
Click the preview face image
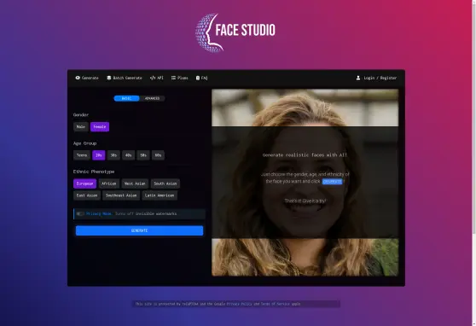click(305, 183)
